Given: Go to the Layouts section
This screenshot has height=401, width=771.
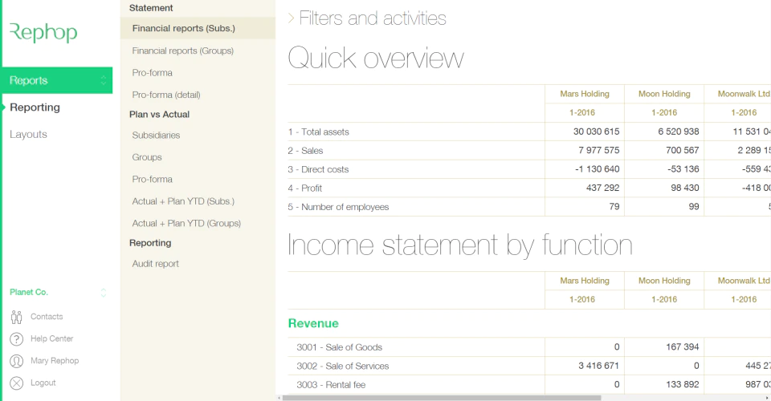Looking at the screenshot, I should click(x=29, y=135).
